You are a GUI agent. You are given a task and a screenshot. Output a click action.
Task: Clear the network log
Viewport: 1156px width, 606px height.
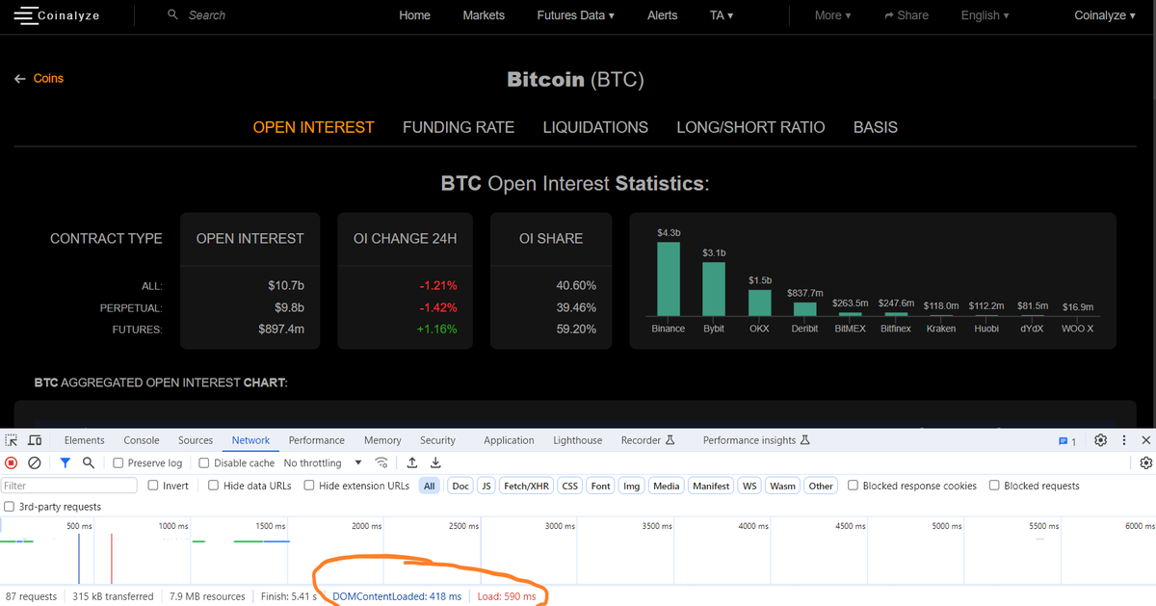pos(34,463)
